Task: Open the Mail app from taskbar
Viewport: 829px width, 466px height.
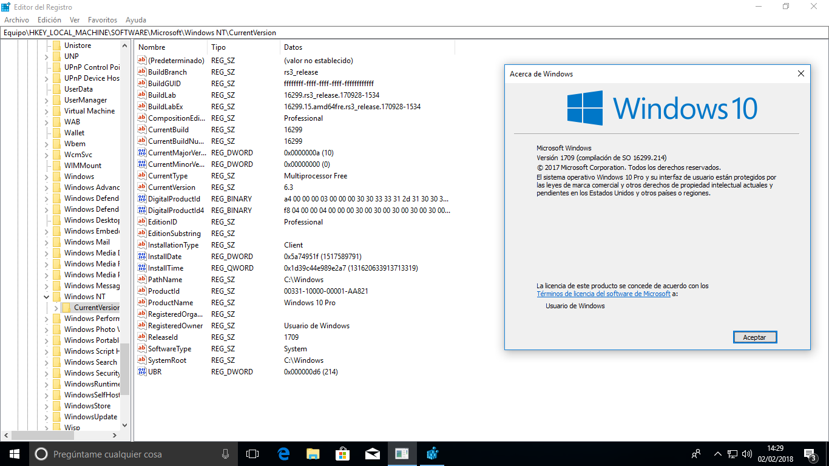Action: coord(372,454)
